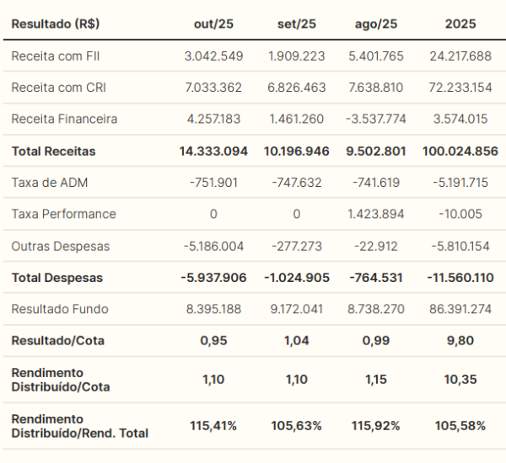506x463 pixels.
Task: Select the "Resultado Fundo" row label
Action: click(60, 309)
